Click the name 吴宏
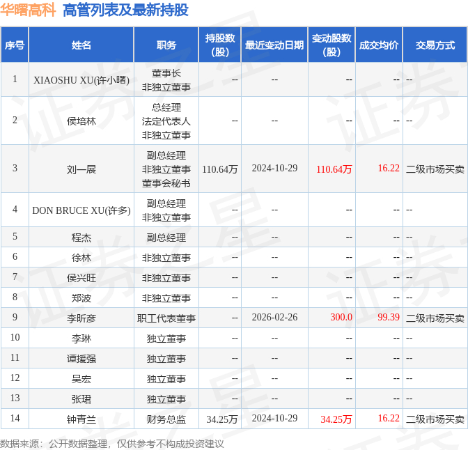The width and height of the screenshot is (468, 450). pyautogui.click(x=81, y=379)
